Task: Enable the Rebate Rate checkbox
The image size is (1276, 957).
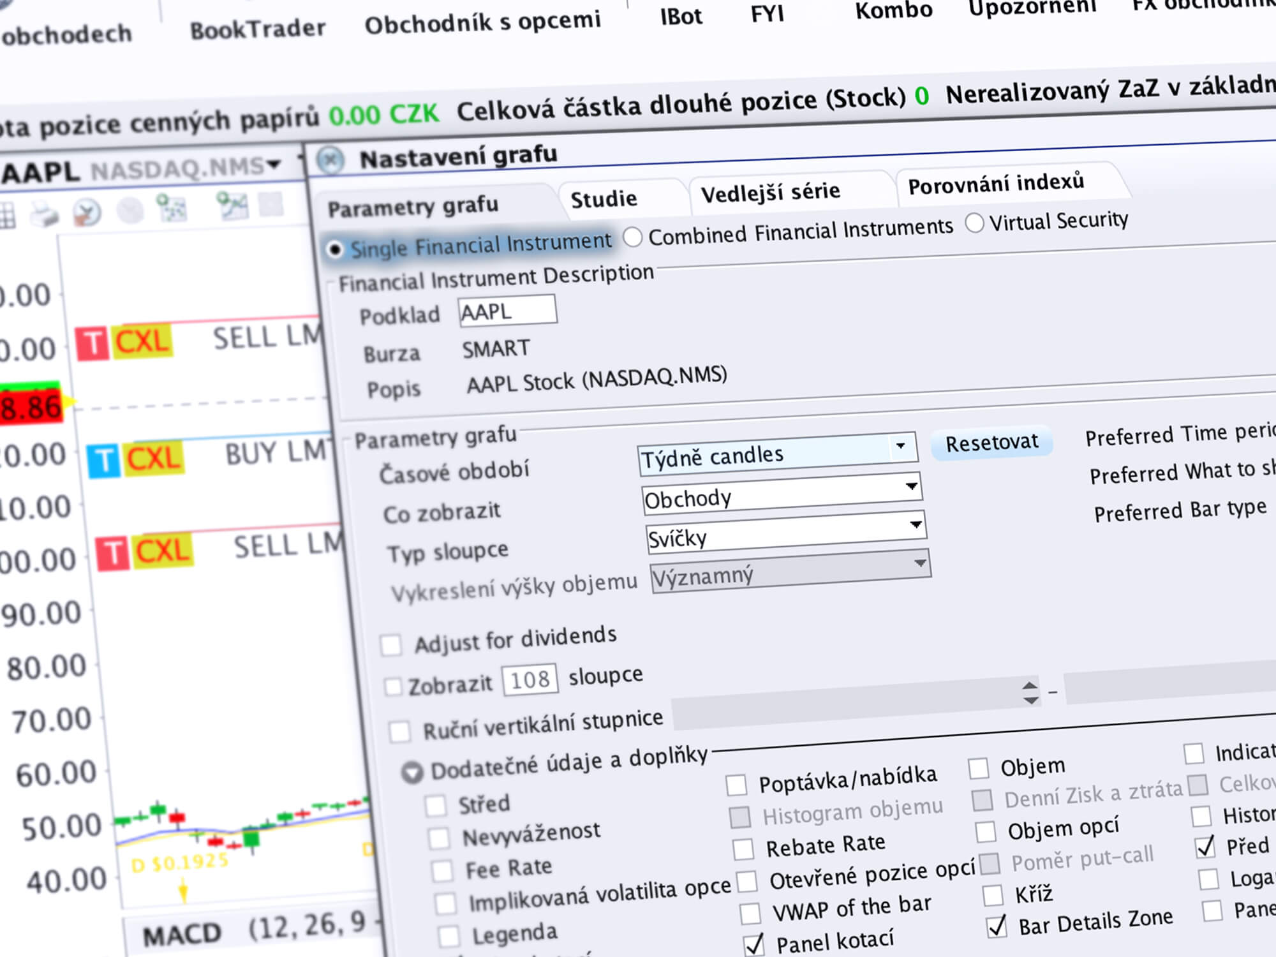Action: pos(743,849)
